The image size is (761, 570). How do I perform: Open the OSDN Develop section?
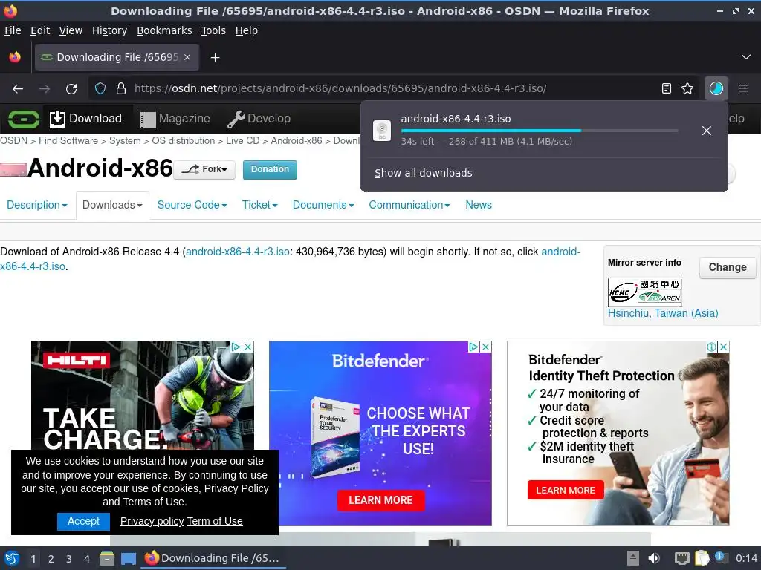(259, 119)
